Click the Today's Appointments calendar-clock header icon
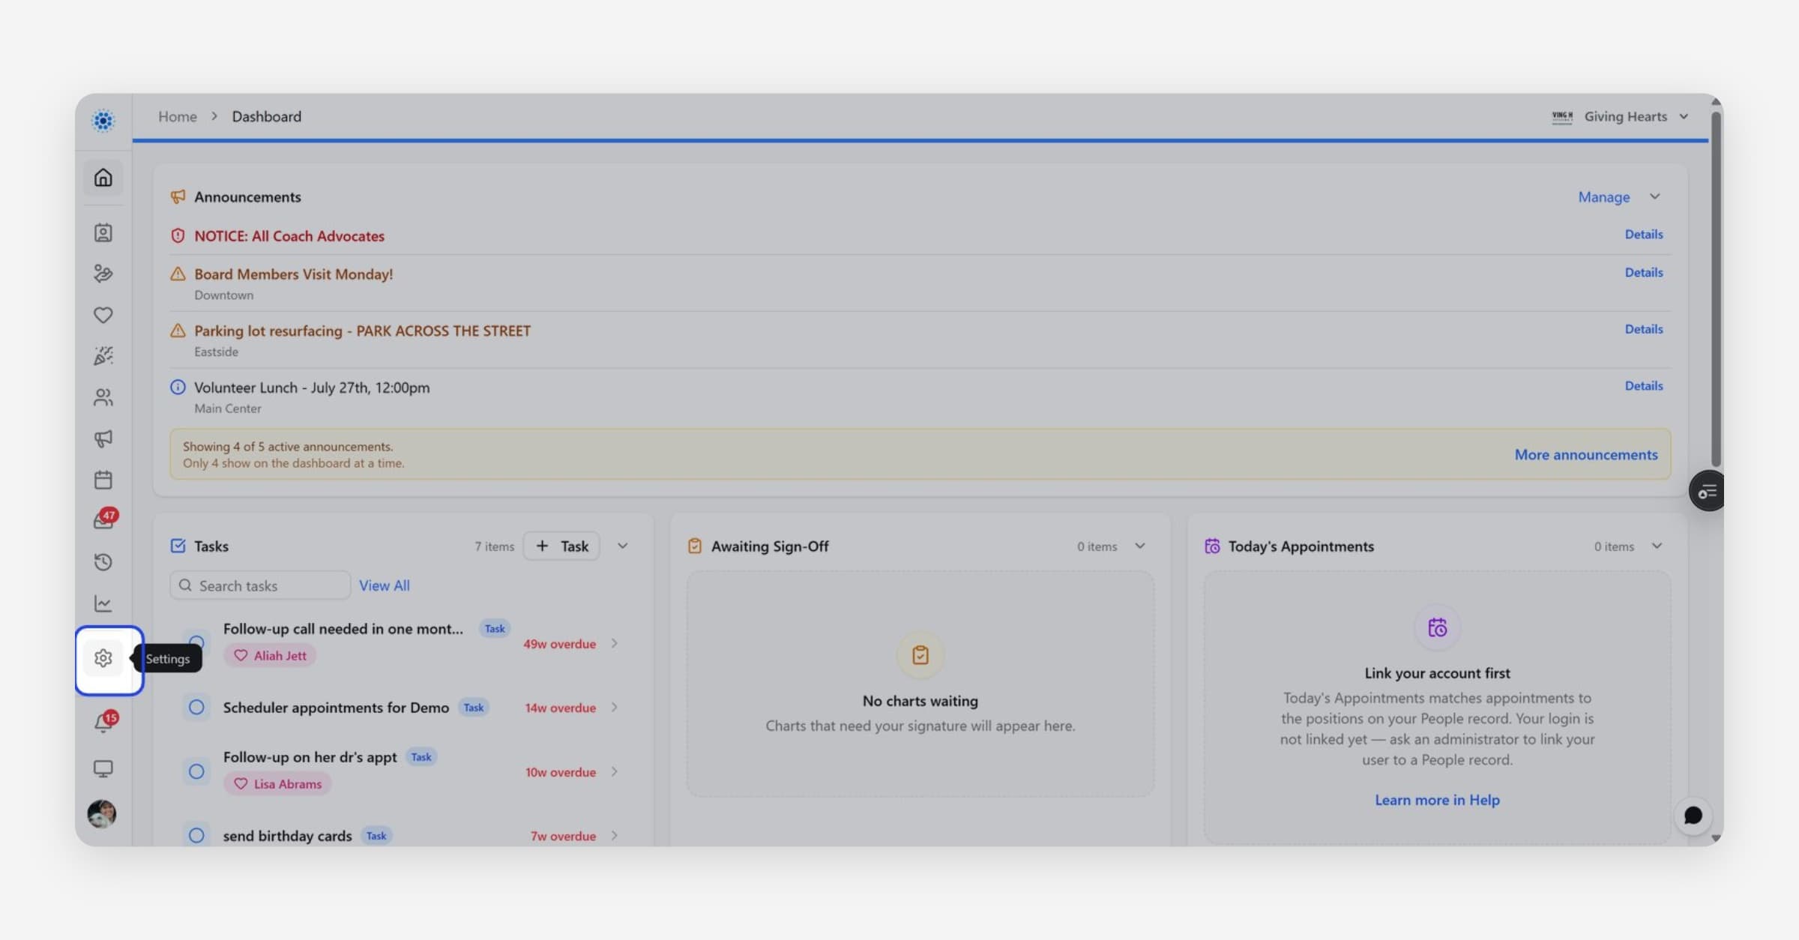 tap(1212, 546)
